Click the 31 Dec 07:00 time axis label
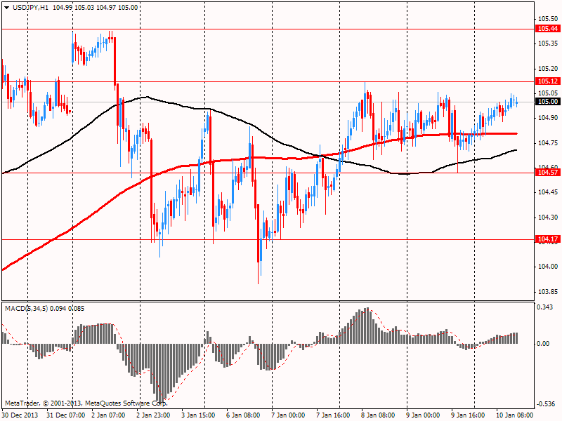The height and width of the screenshot is (421, 562). [x=66, y=415]
